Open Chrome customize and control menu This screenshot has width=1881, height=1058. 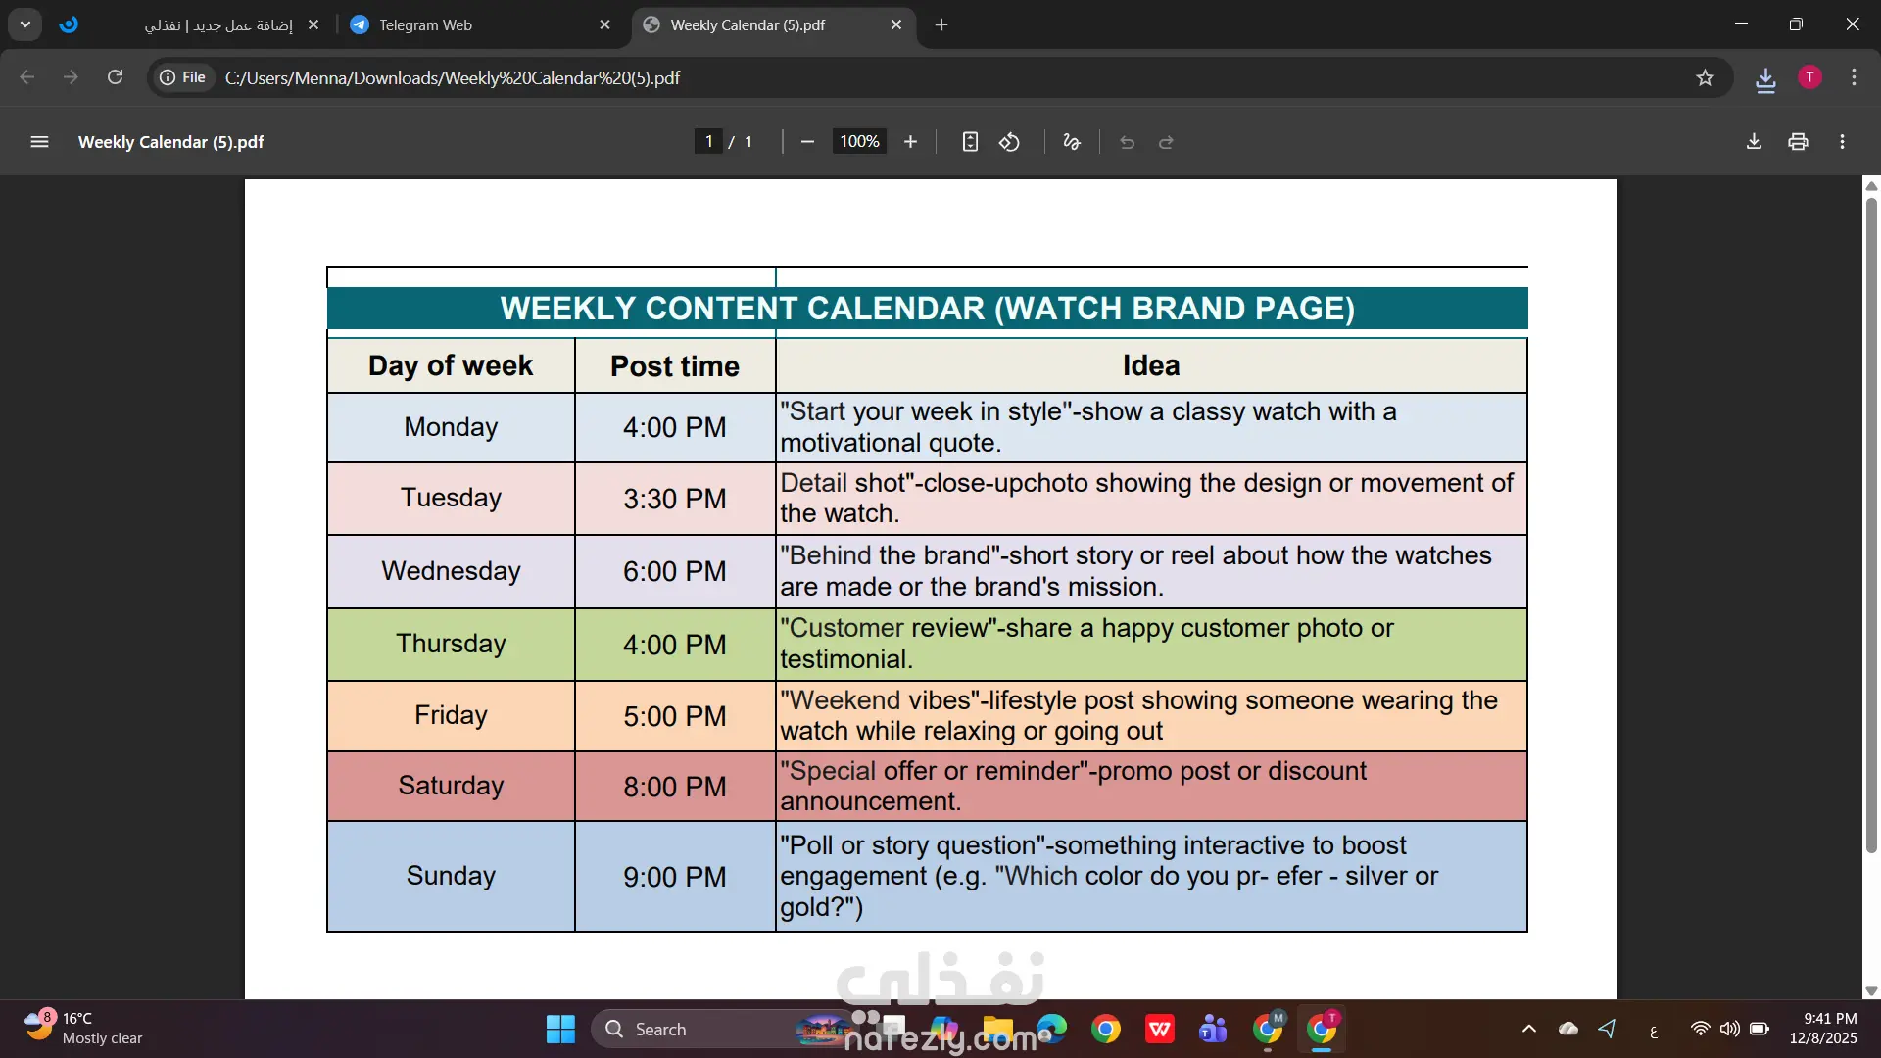[1854, 77]
